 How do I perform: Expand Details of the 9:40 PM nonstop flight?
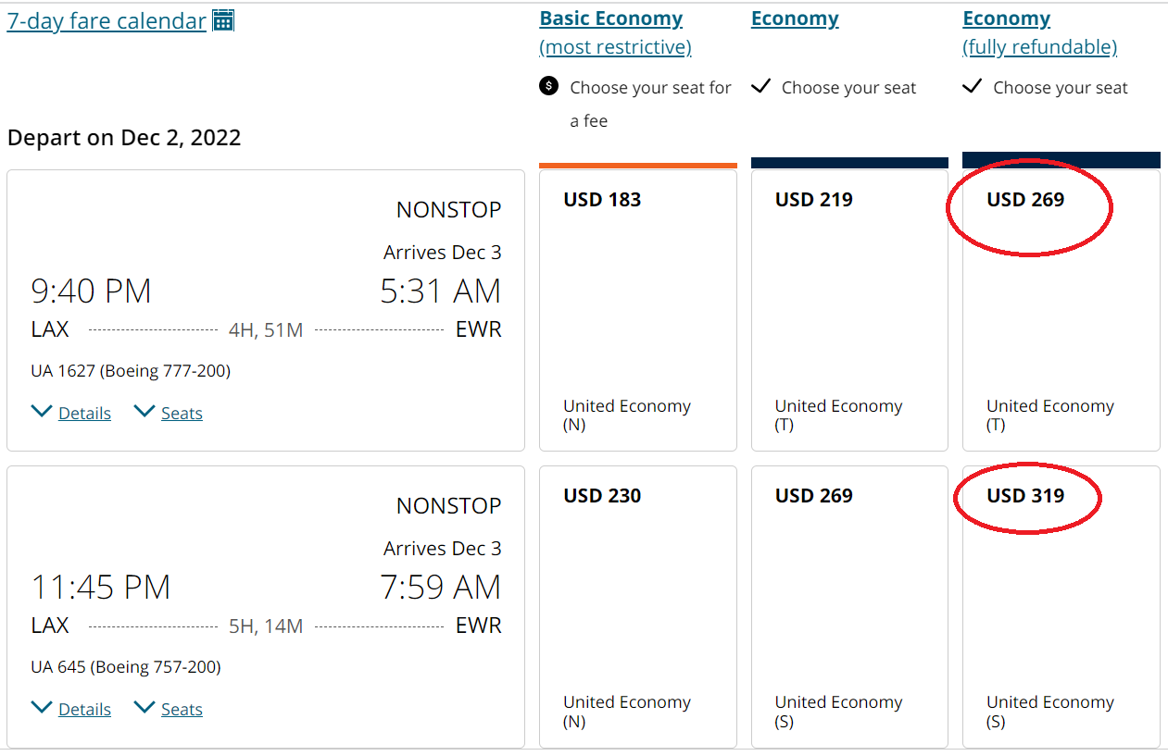point(87,412)
